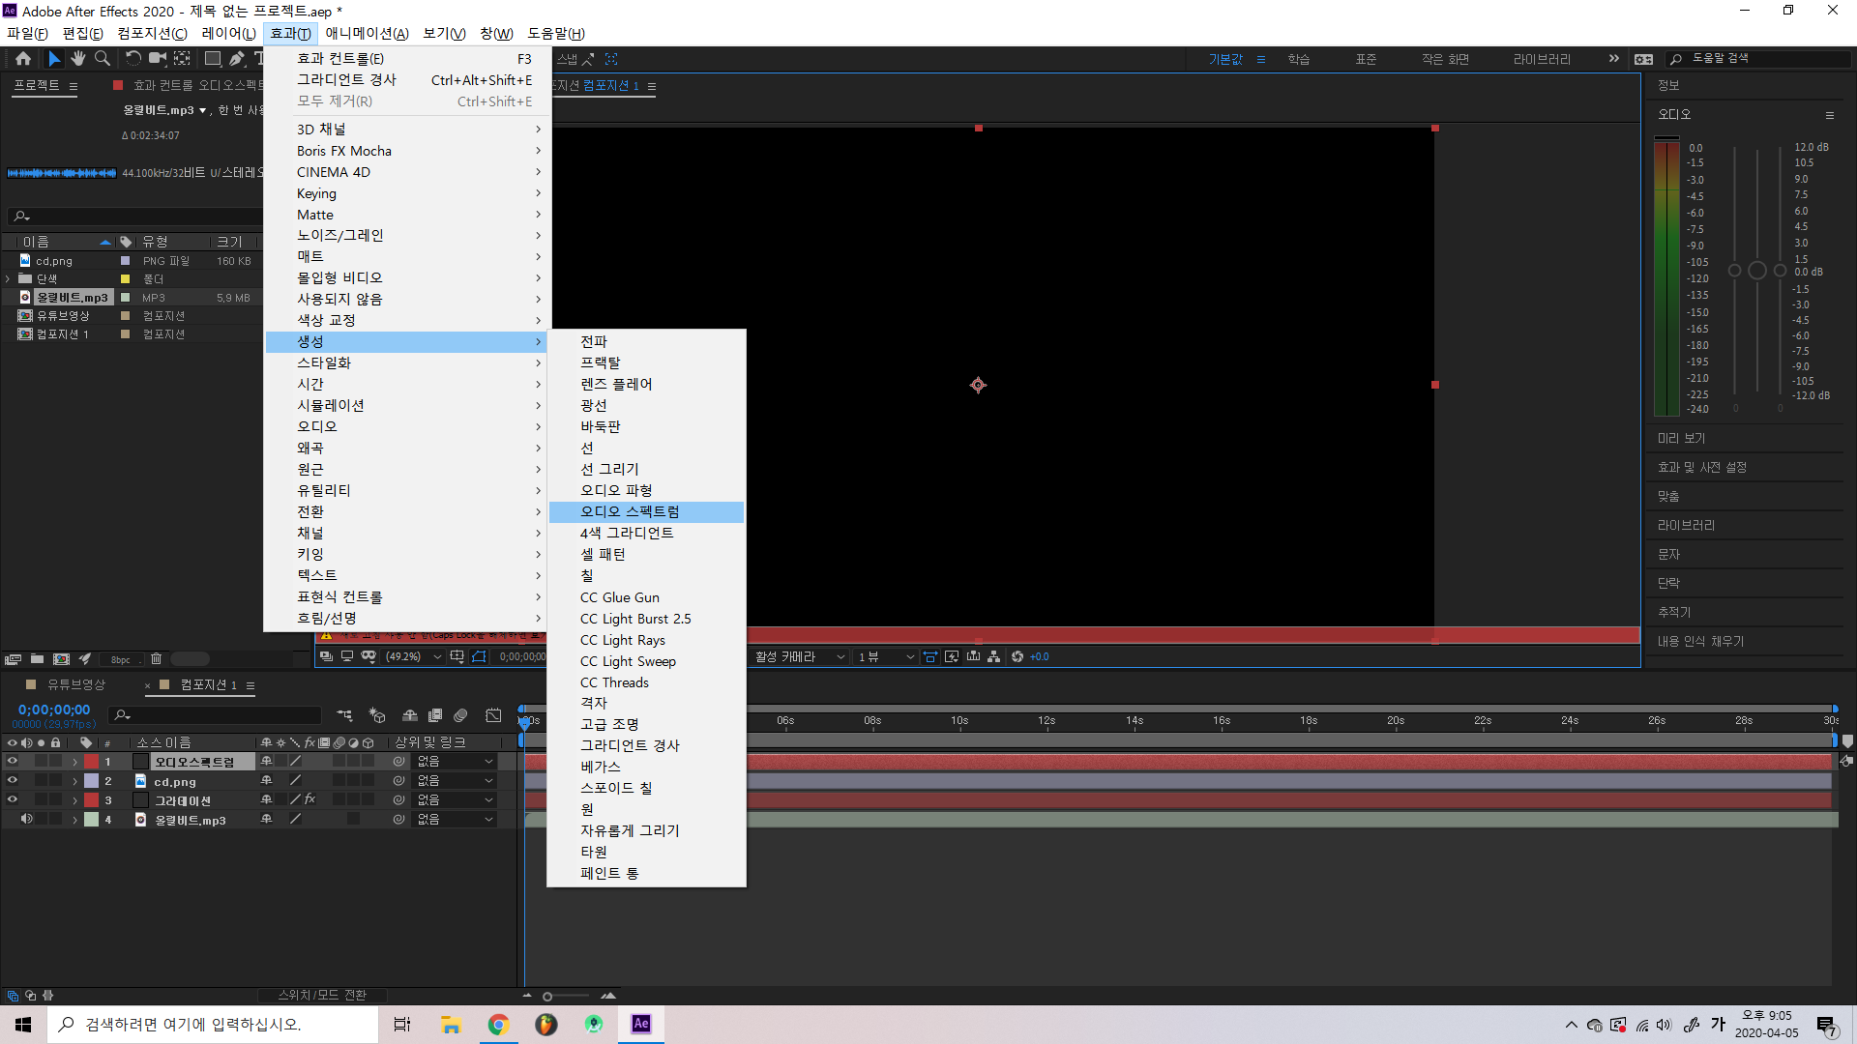Image resolution: width=1857 pixels, height=1044 pixels.
Task: Reset exposure icon in viewer footer
Action: point(1017,656)
